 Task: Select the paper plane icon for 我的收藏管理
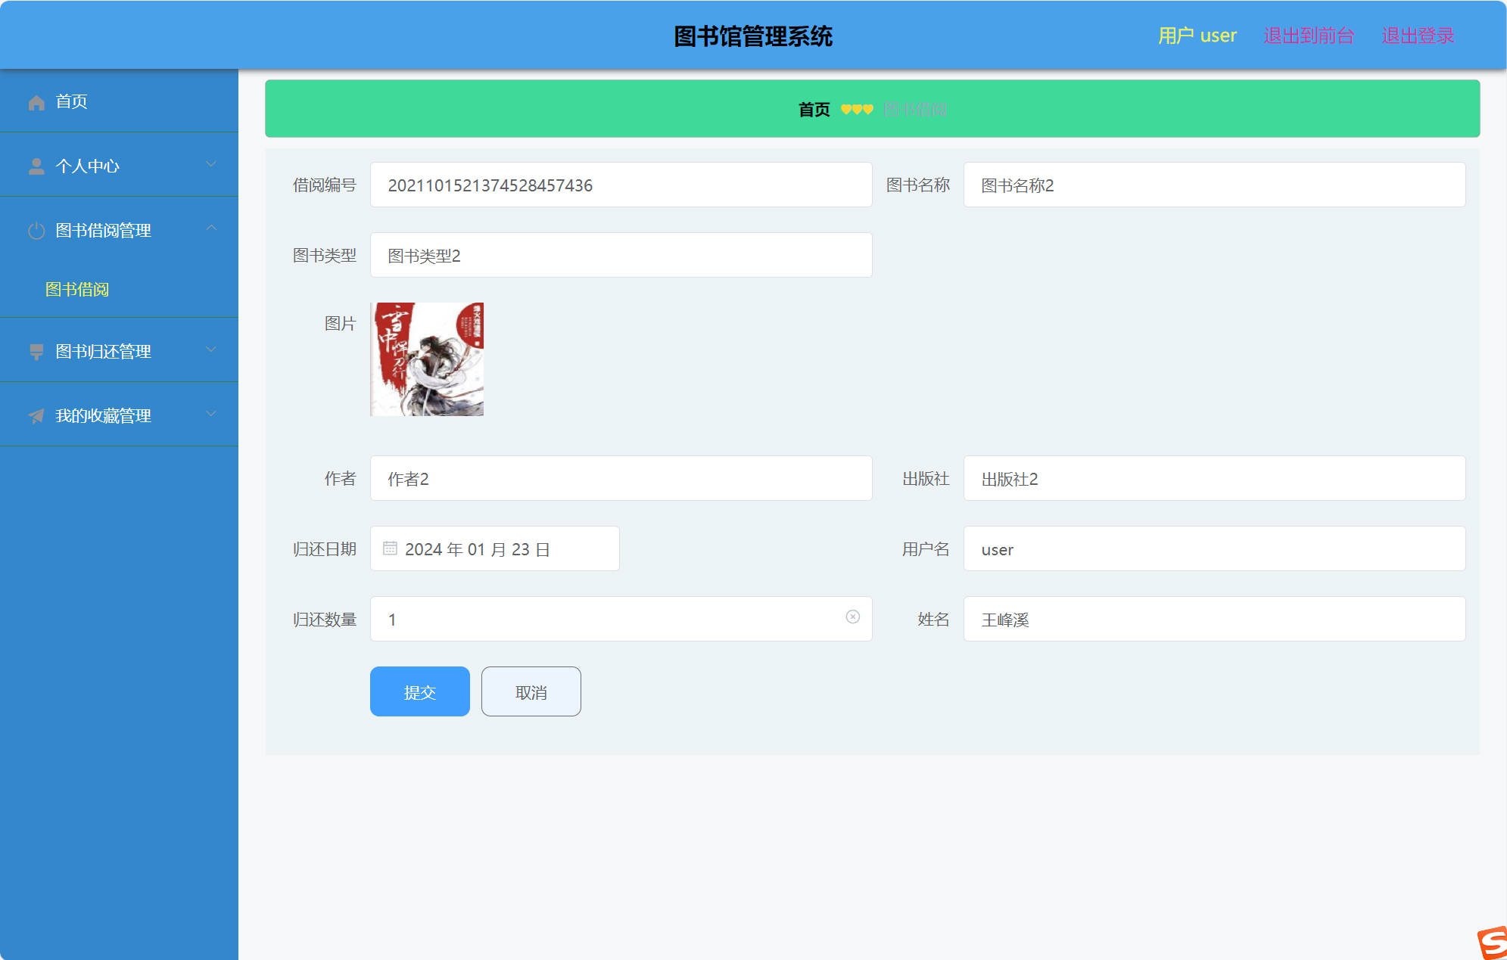(x=36, y=415)
